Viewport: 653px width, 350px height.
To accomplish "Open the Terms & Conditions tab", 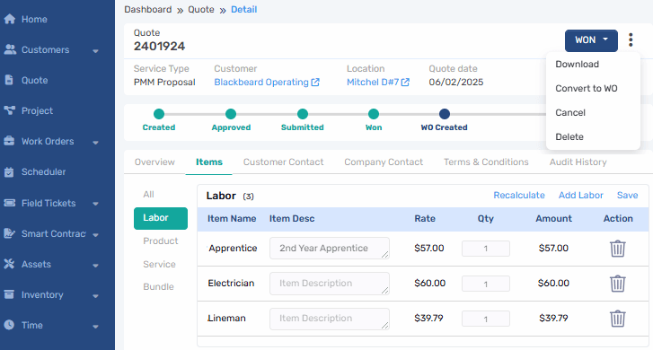I will click(486, 162).
